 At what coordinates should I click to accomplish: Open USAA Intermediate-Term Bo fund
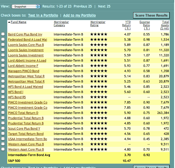(28, 139)
